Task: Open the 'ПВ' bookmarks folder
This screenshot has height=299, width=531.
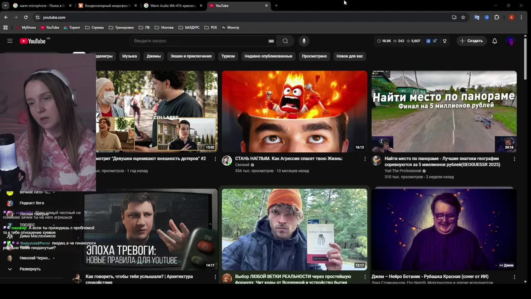Action: click(x=144, y=27)
